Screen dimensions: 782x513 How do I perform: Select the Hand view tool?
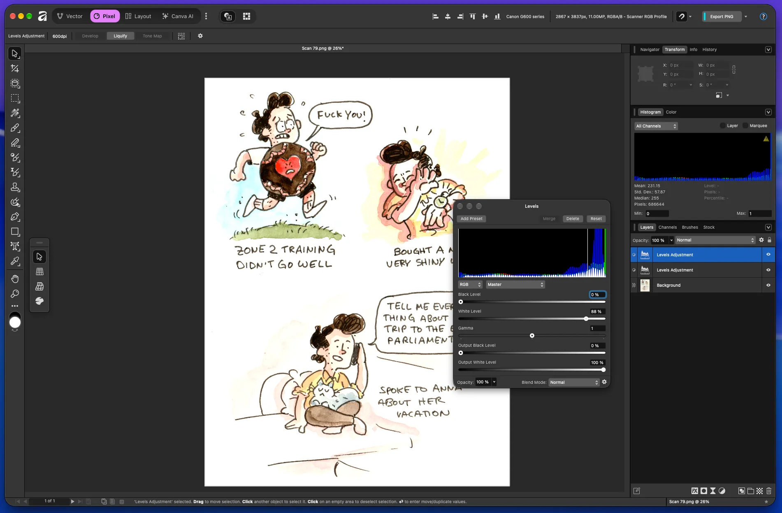click(15, 279)
